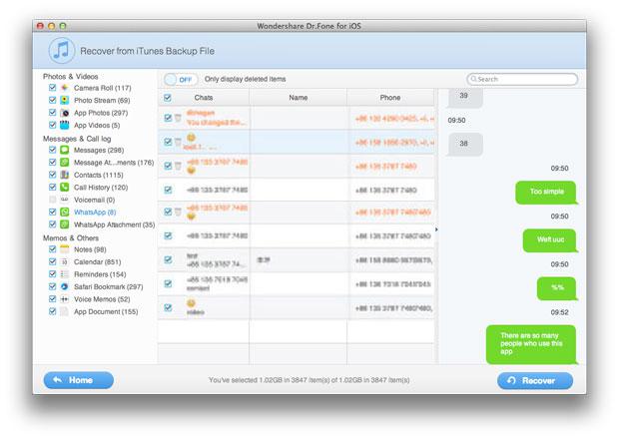Click the Calendar icon
The height and width of the screenshot is (439, 619).
point(64,261)
